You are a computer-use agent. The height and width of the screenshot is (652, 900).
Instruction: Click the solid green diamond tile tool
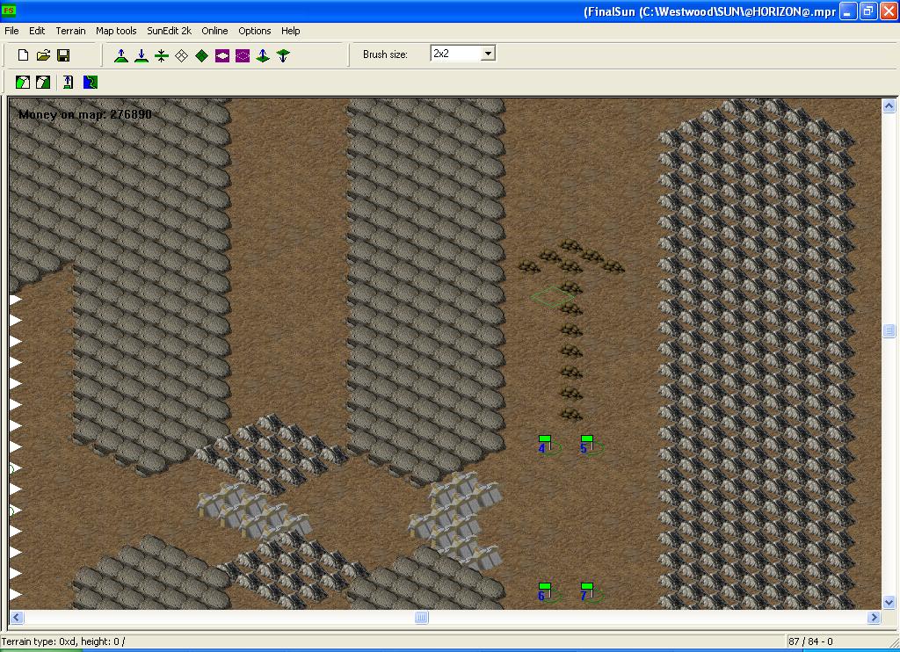coord(201,55)
